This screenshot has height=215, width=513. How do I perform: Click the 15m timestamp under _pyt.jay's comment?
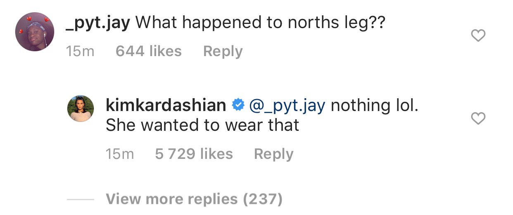[x=80, y=52]
